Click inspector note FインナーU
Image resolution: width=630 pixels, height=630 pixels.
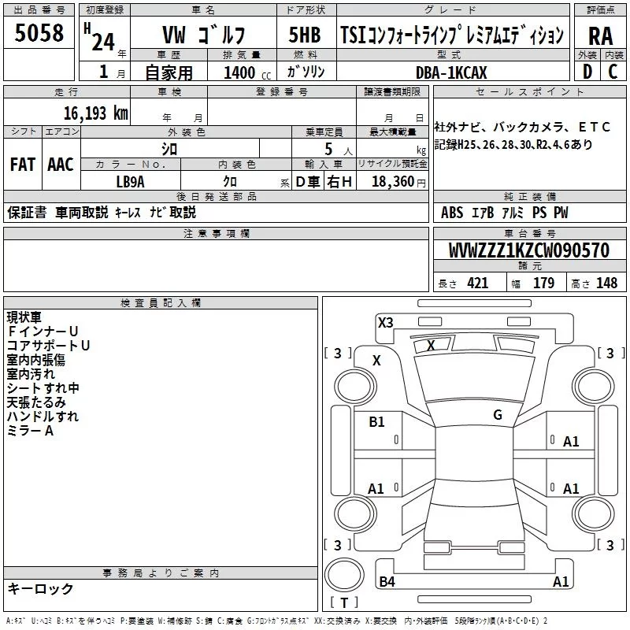click(x=43, y=332)
